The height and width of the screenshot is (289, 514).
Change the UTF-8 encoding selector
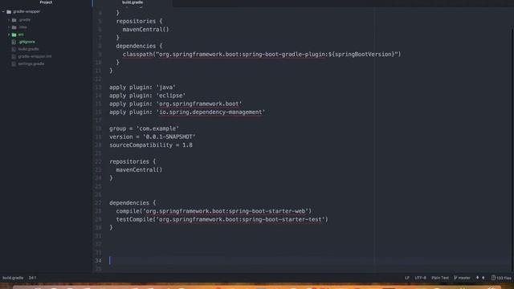[x=420, y=278]
